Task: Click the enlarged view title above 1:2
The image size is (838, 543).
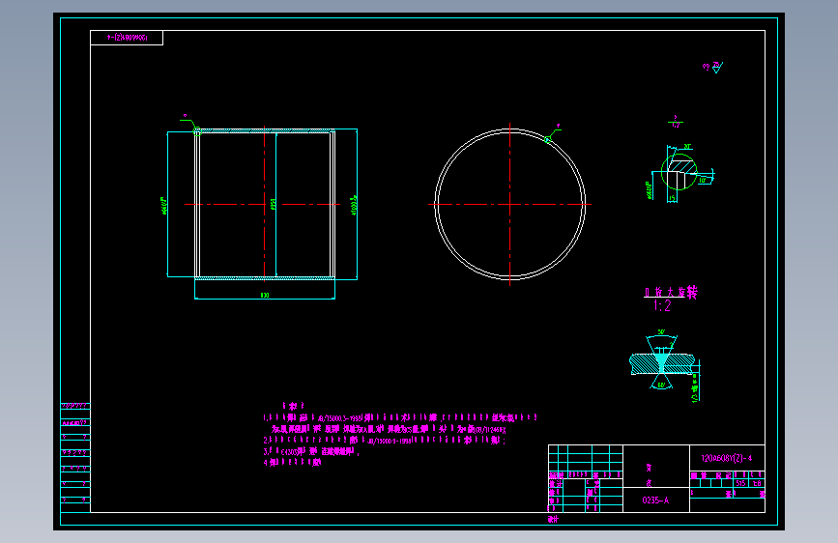Action: tap(671, 292)
